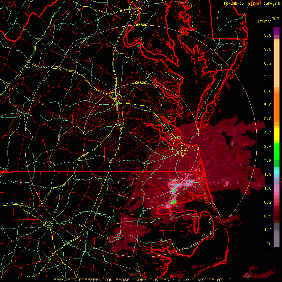
Task: Click the 5.0 value on the legend
Action: coord(268,119)
